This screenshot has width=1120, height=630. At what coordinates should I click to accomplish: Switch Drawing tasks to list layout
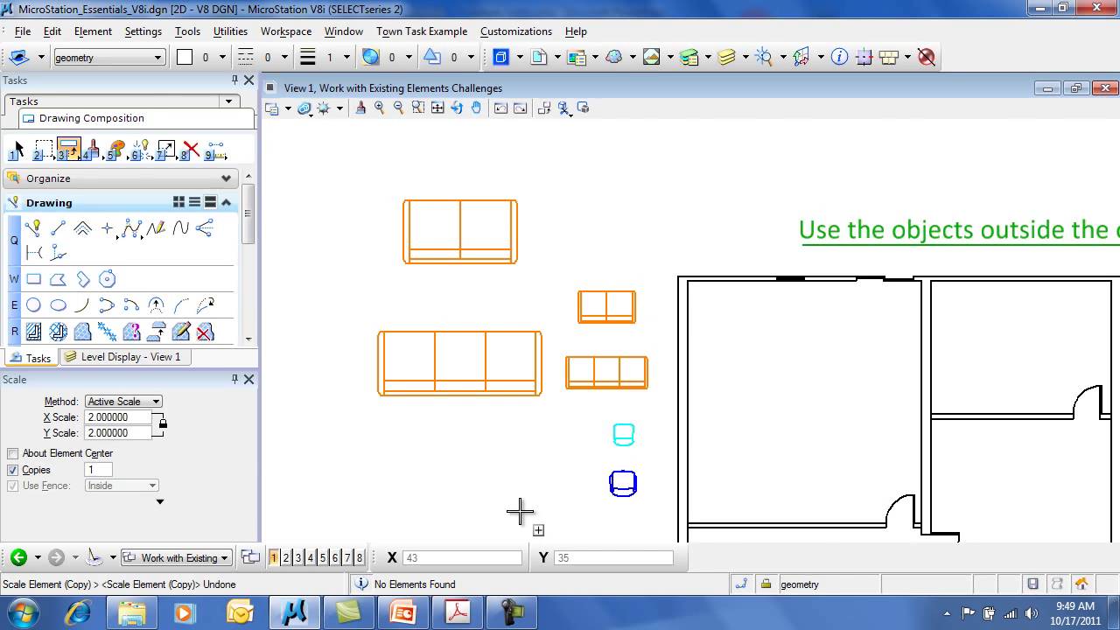coord(194,202)
